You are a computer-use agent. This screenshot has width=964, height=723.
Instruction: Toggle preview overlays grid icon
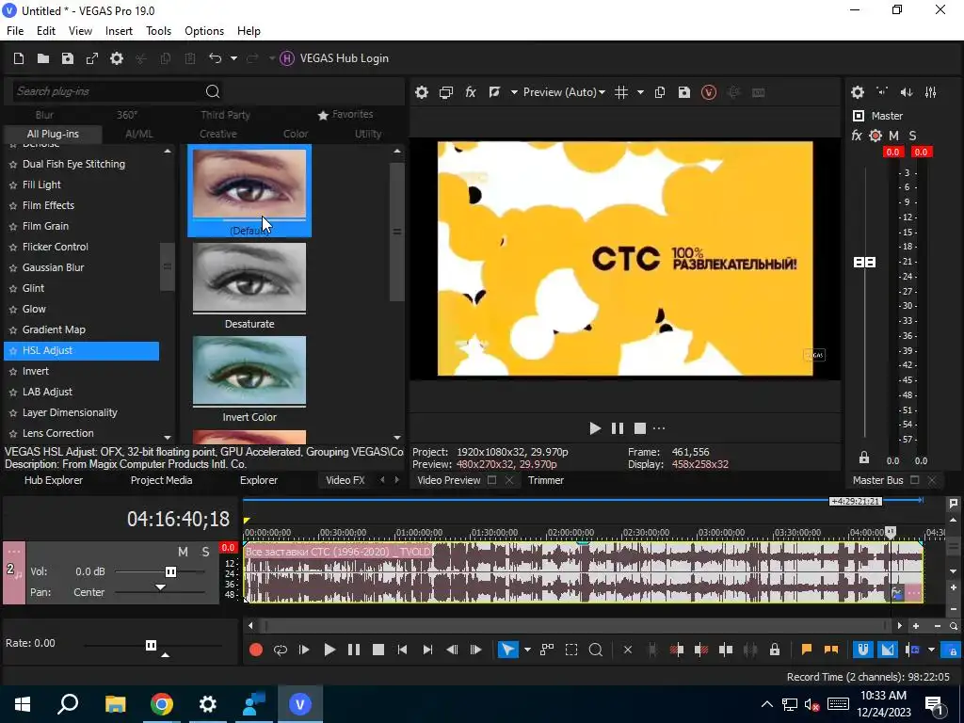click(621, 92)
